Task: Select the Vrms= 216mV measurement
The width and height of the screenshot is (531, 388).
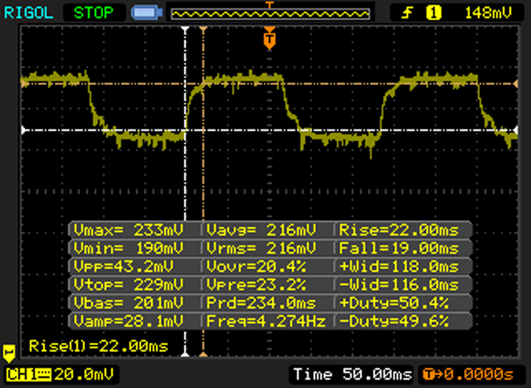Action: (x=261, y=248)
